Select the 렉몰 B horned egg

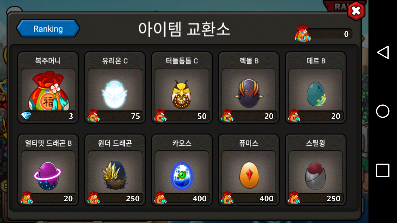pos(249,93)
